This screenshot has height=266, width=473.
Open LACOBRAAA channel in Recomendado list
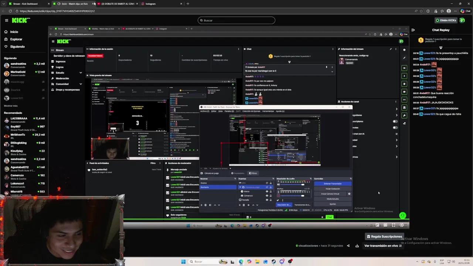click(24, 120)
